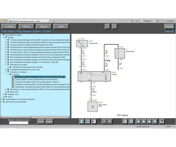Expand the 'ходовая часть' tree node
The width and height of the screenshot is (176, 147).
[4, 94]
